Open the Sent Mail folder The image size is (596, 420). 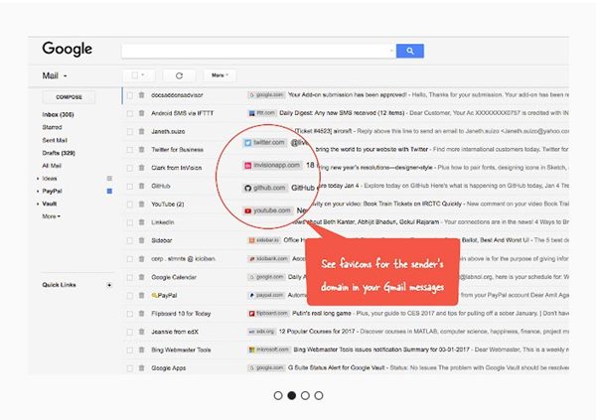(x=55, y=140)
